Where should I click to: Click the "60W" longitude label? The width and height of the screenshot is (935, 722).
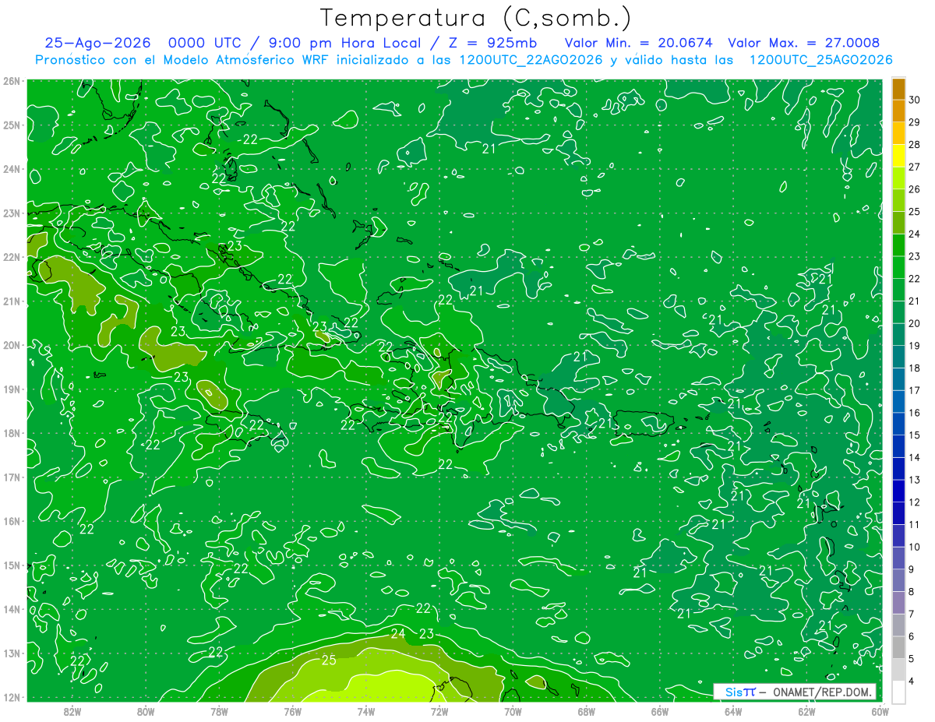[x=880, y=711]
